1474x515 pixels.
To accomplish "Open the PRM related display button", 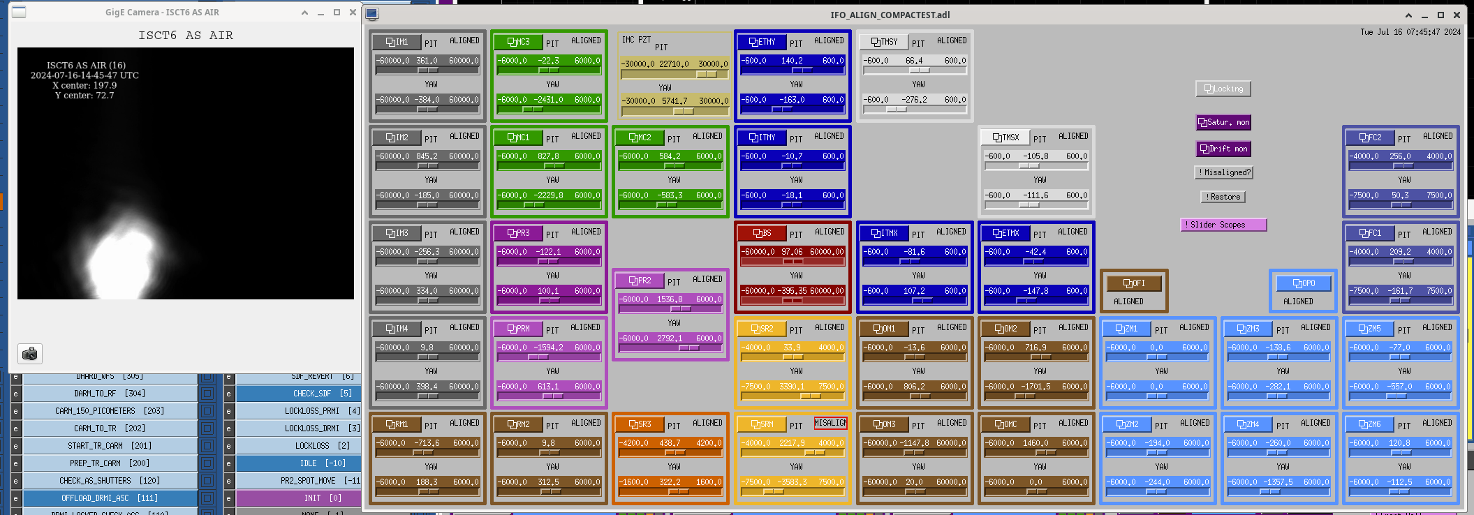I will (x=518, y=329).
